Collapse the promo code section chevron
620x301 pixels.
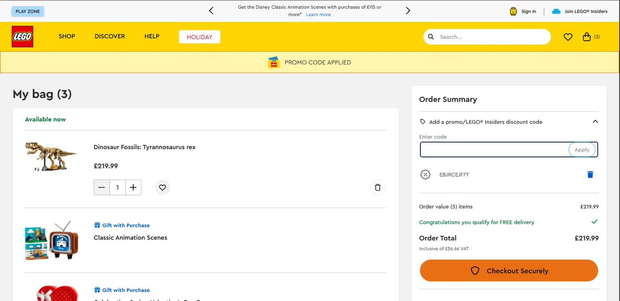click(595, 121)
